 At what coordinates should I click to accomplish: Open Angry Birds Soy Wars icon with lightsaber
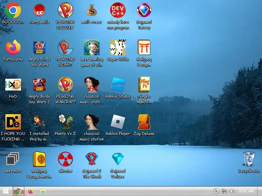[x=39, y=47]
